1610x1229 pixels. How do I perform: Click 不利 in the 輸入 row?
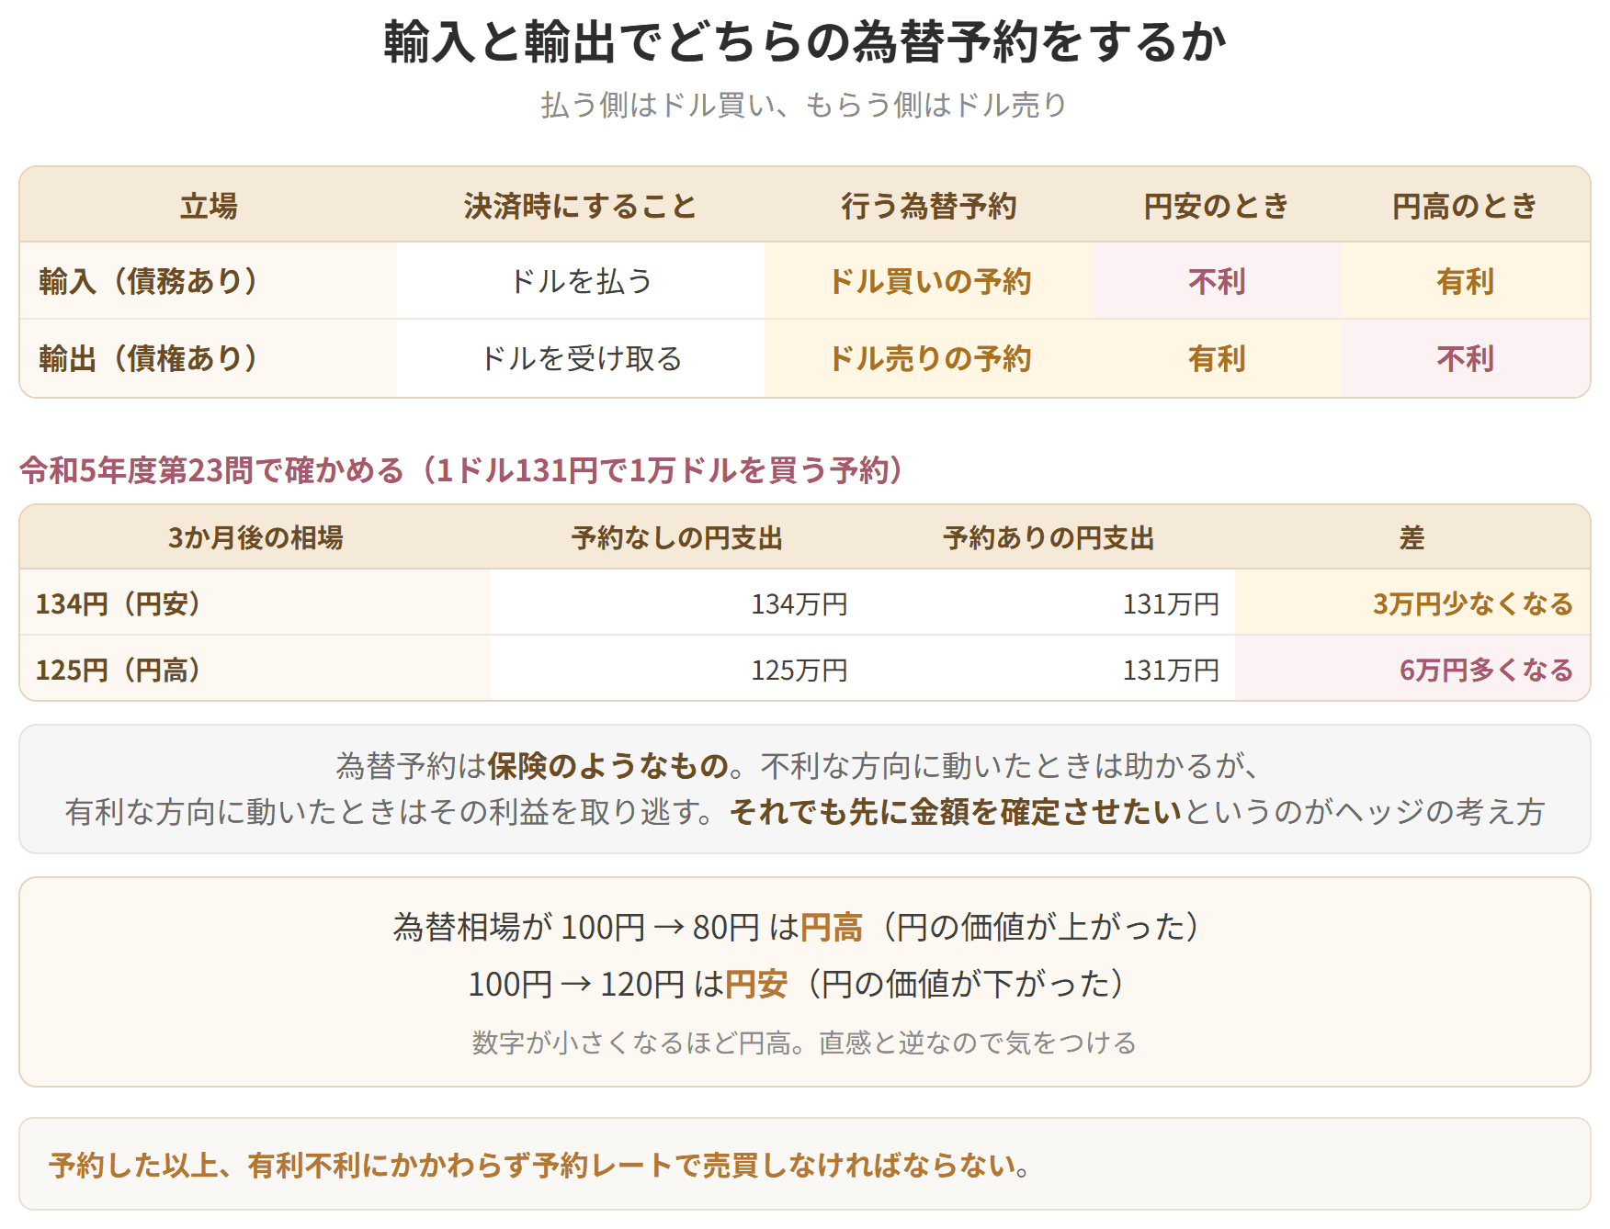(1217, 281)
